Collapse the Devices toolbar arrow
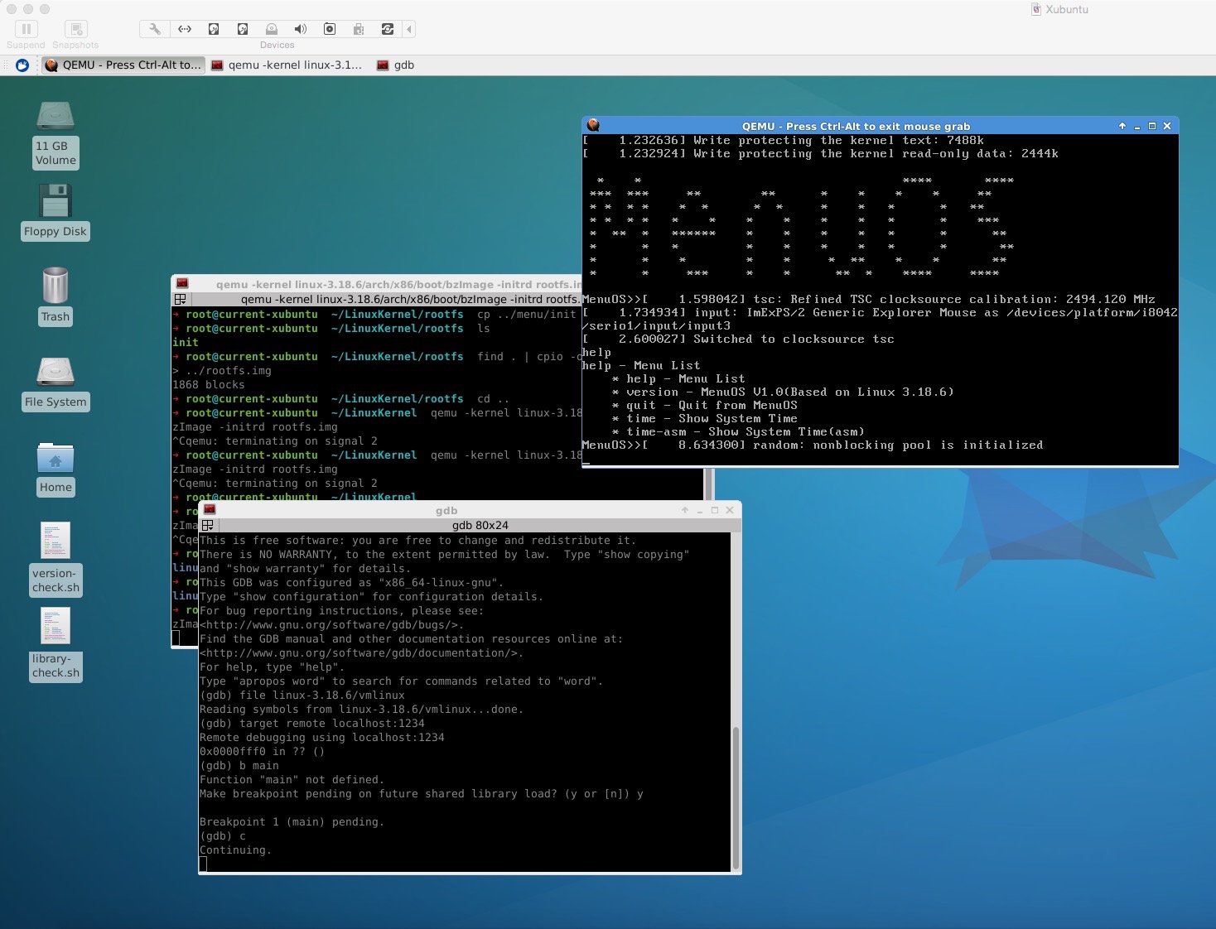This screenshot has height=929, width=1216. click(409, 29)
